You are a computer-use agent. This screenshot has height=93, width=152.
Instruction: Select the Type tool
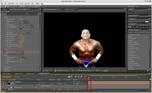tap(27, 6)
